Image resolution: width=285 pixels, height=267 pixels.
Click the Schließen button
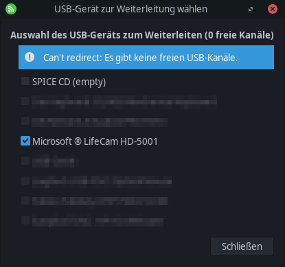coord(242,246)
